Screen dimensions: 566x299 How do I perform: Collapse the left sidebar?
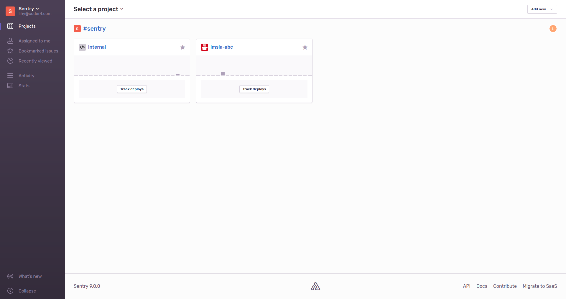pos(27,291)
